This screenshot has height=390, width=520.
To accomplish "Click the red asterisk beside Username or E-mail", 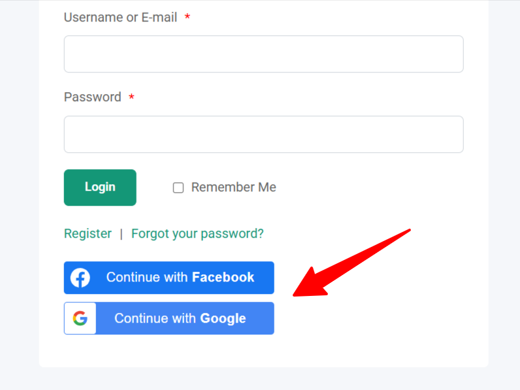I will (x=187, y=18).
